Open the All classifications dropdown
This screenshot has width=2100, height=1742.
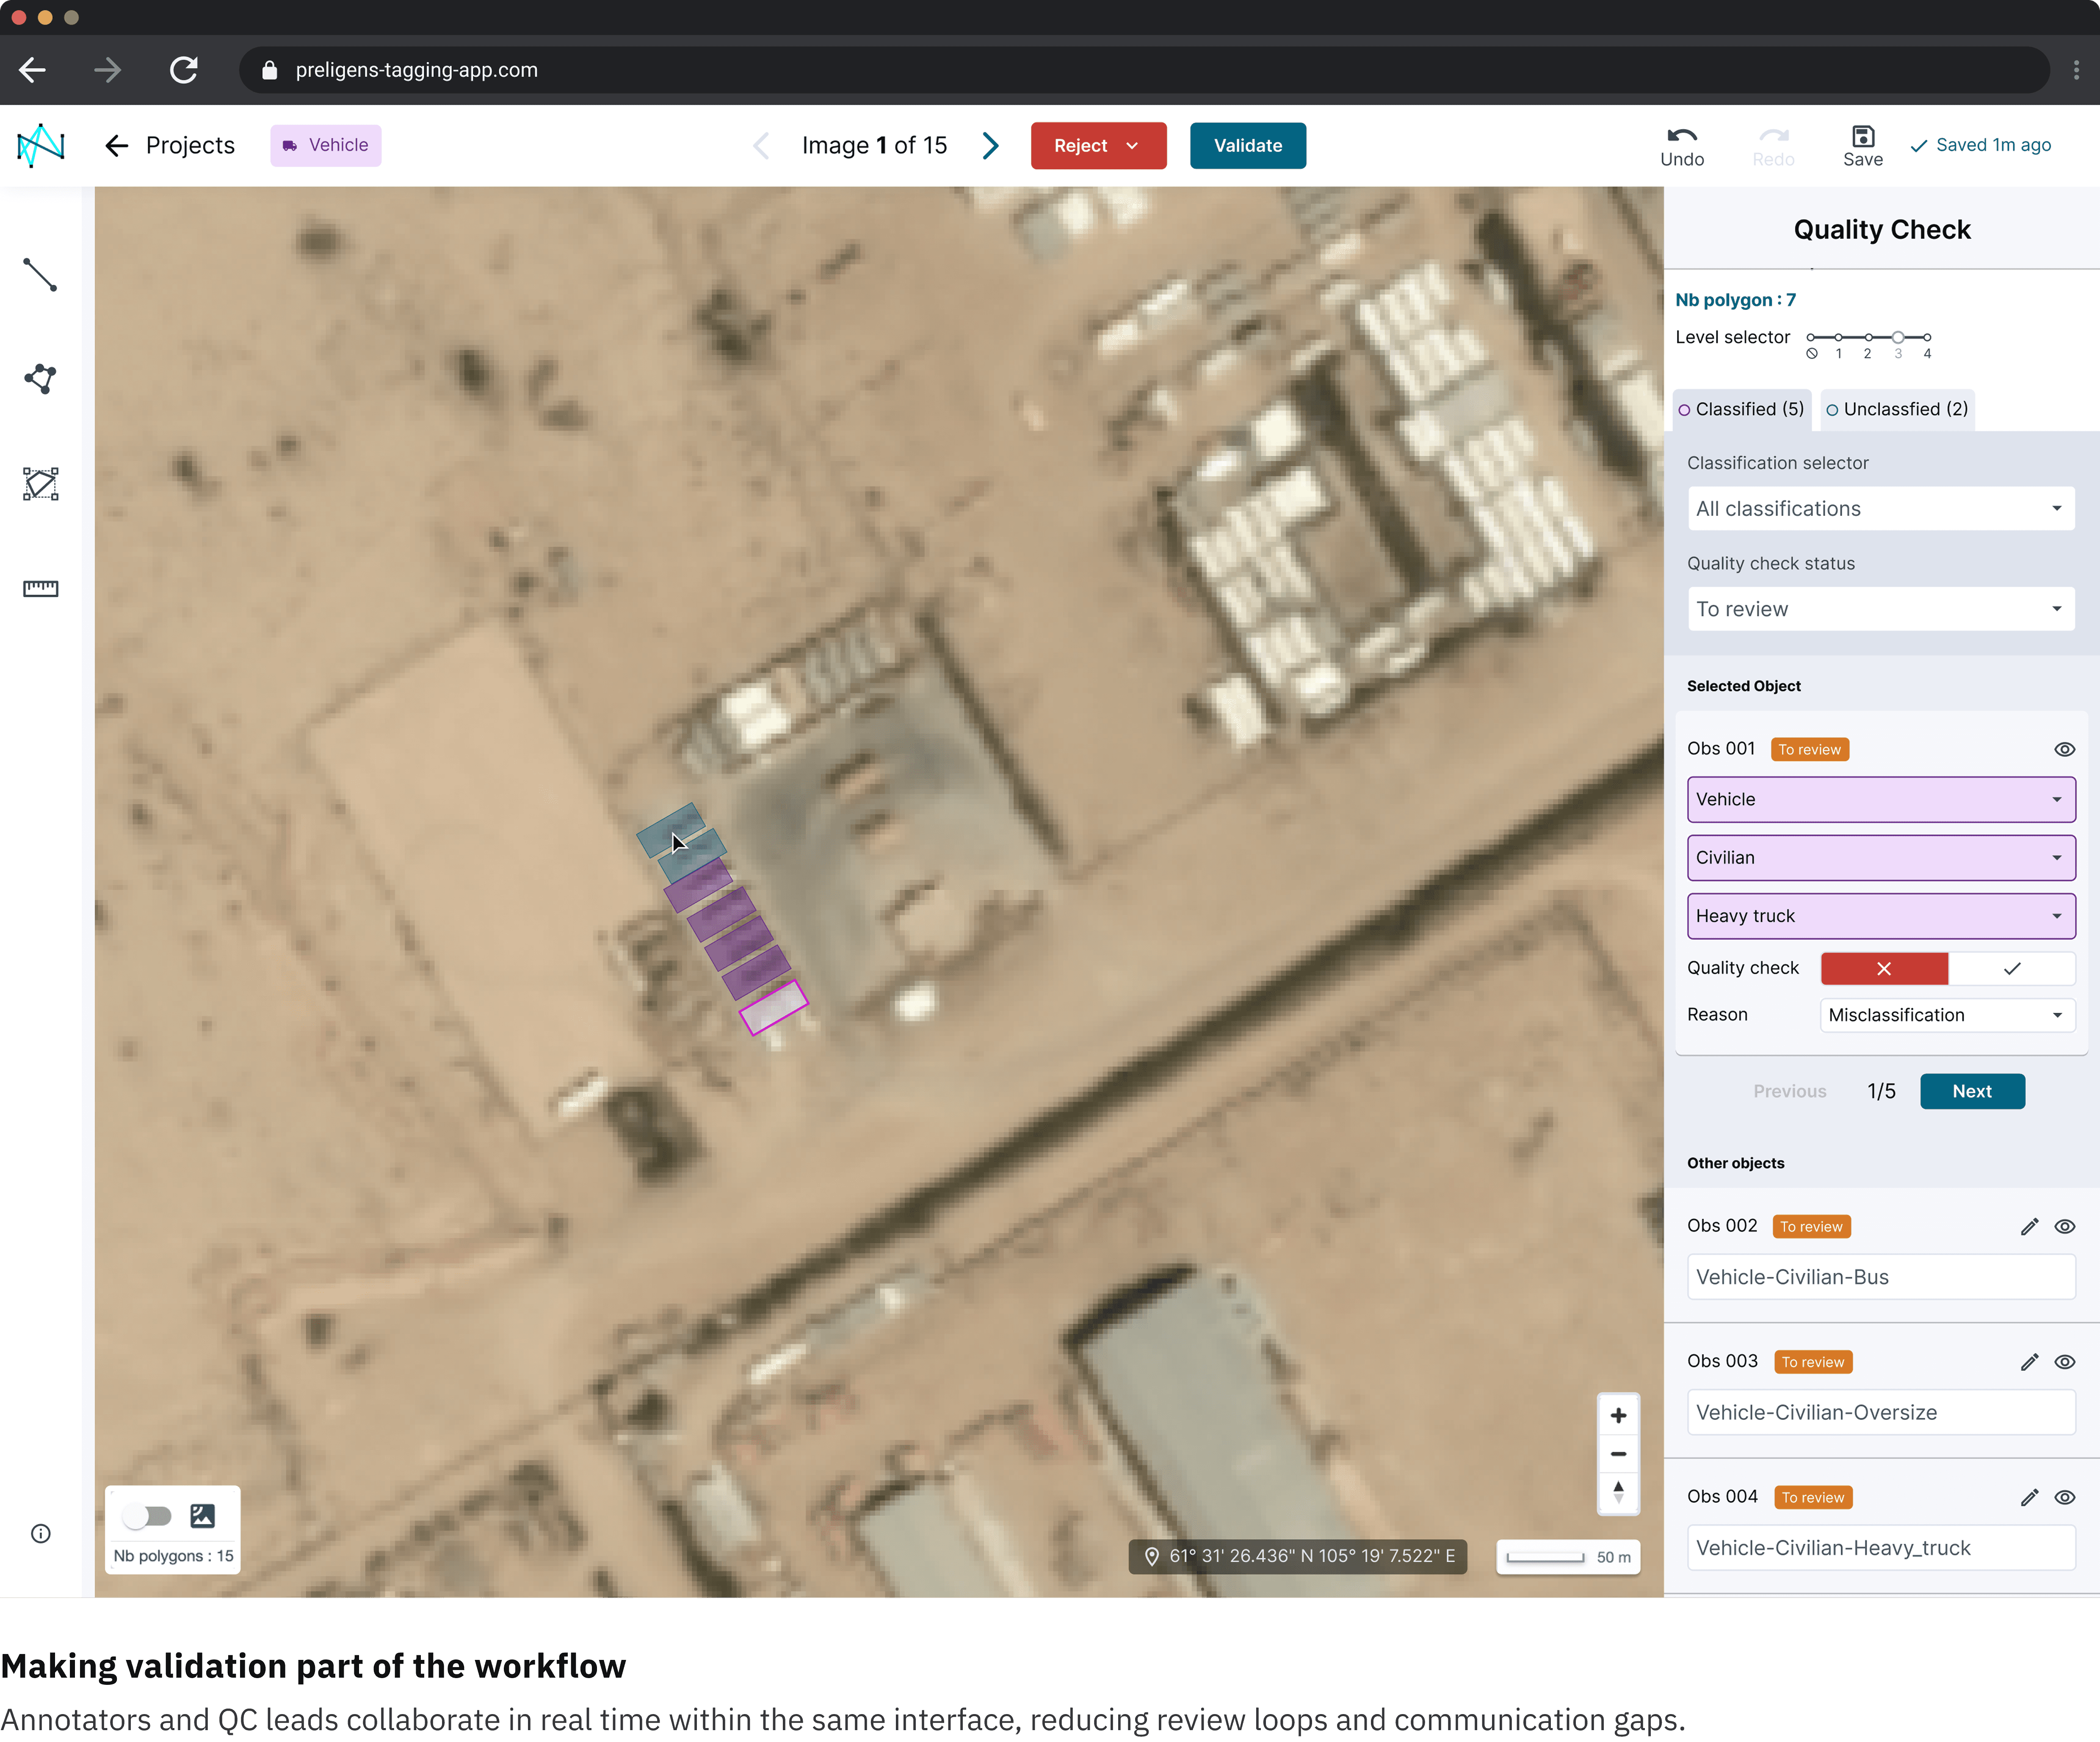(1880, 509)
